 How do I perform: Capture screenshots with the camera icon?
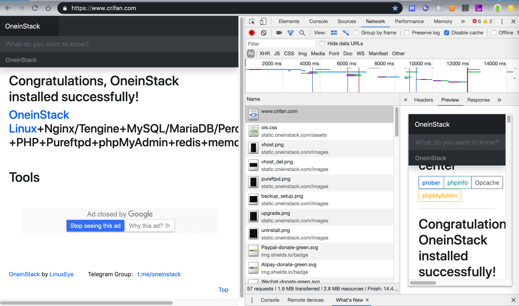[279, 33]
